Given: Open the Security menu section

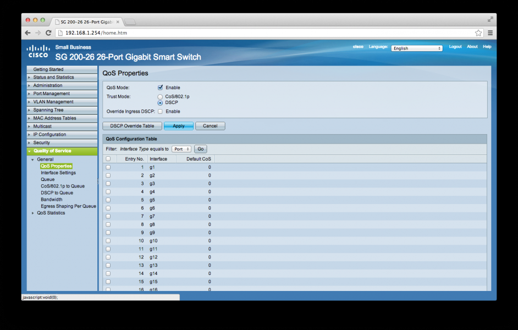Looking at the screenshot, I should [x=41, y=142].
